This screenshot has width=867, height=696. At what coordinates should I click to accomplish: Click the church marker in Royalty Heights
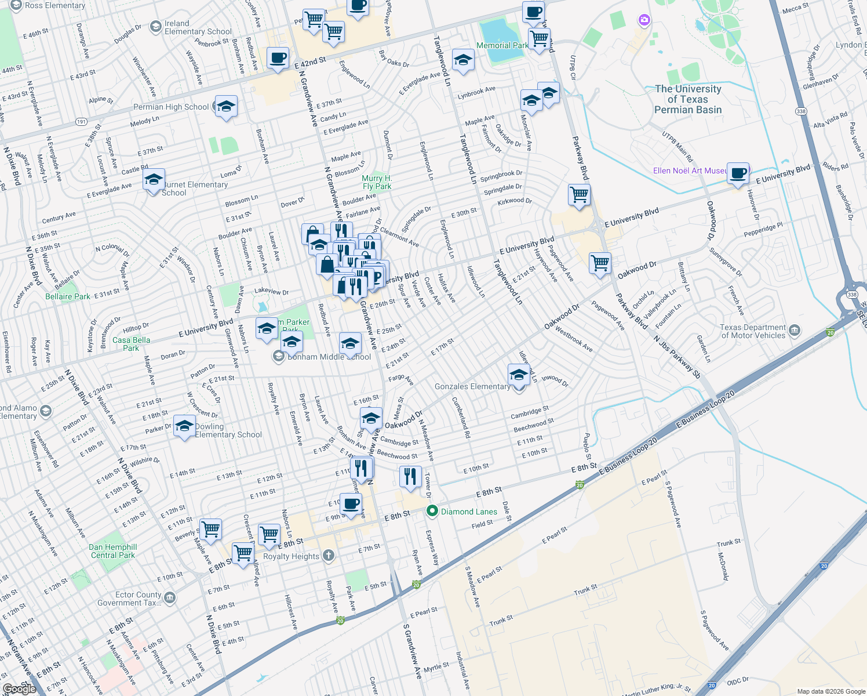(328, 556)
